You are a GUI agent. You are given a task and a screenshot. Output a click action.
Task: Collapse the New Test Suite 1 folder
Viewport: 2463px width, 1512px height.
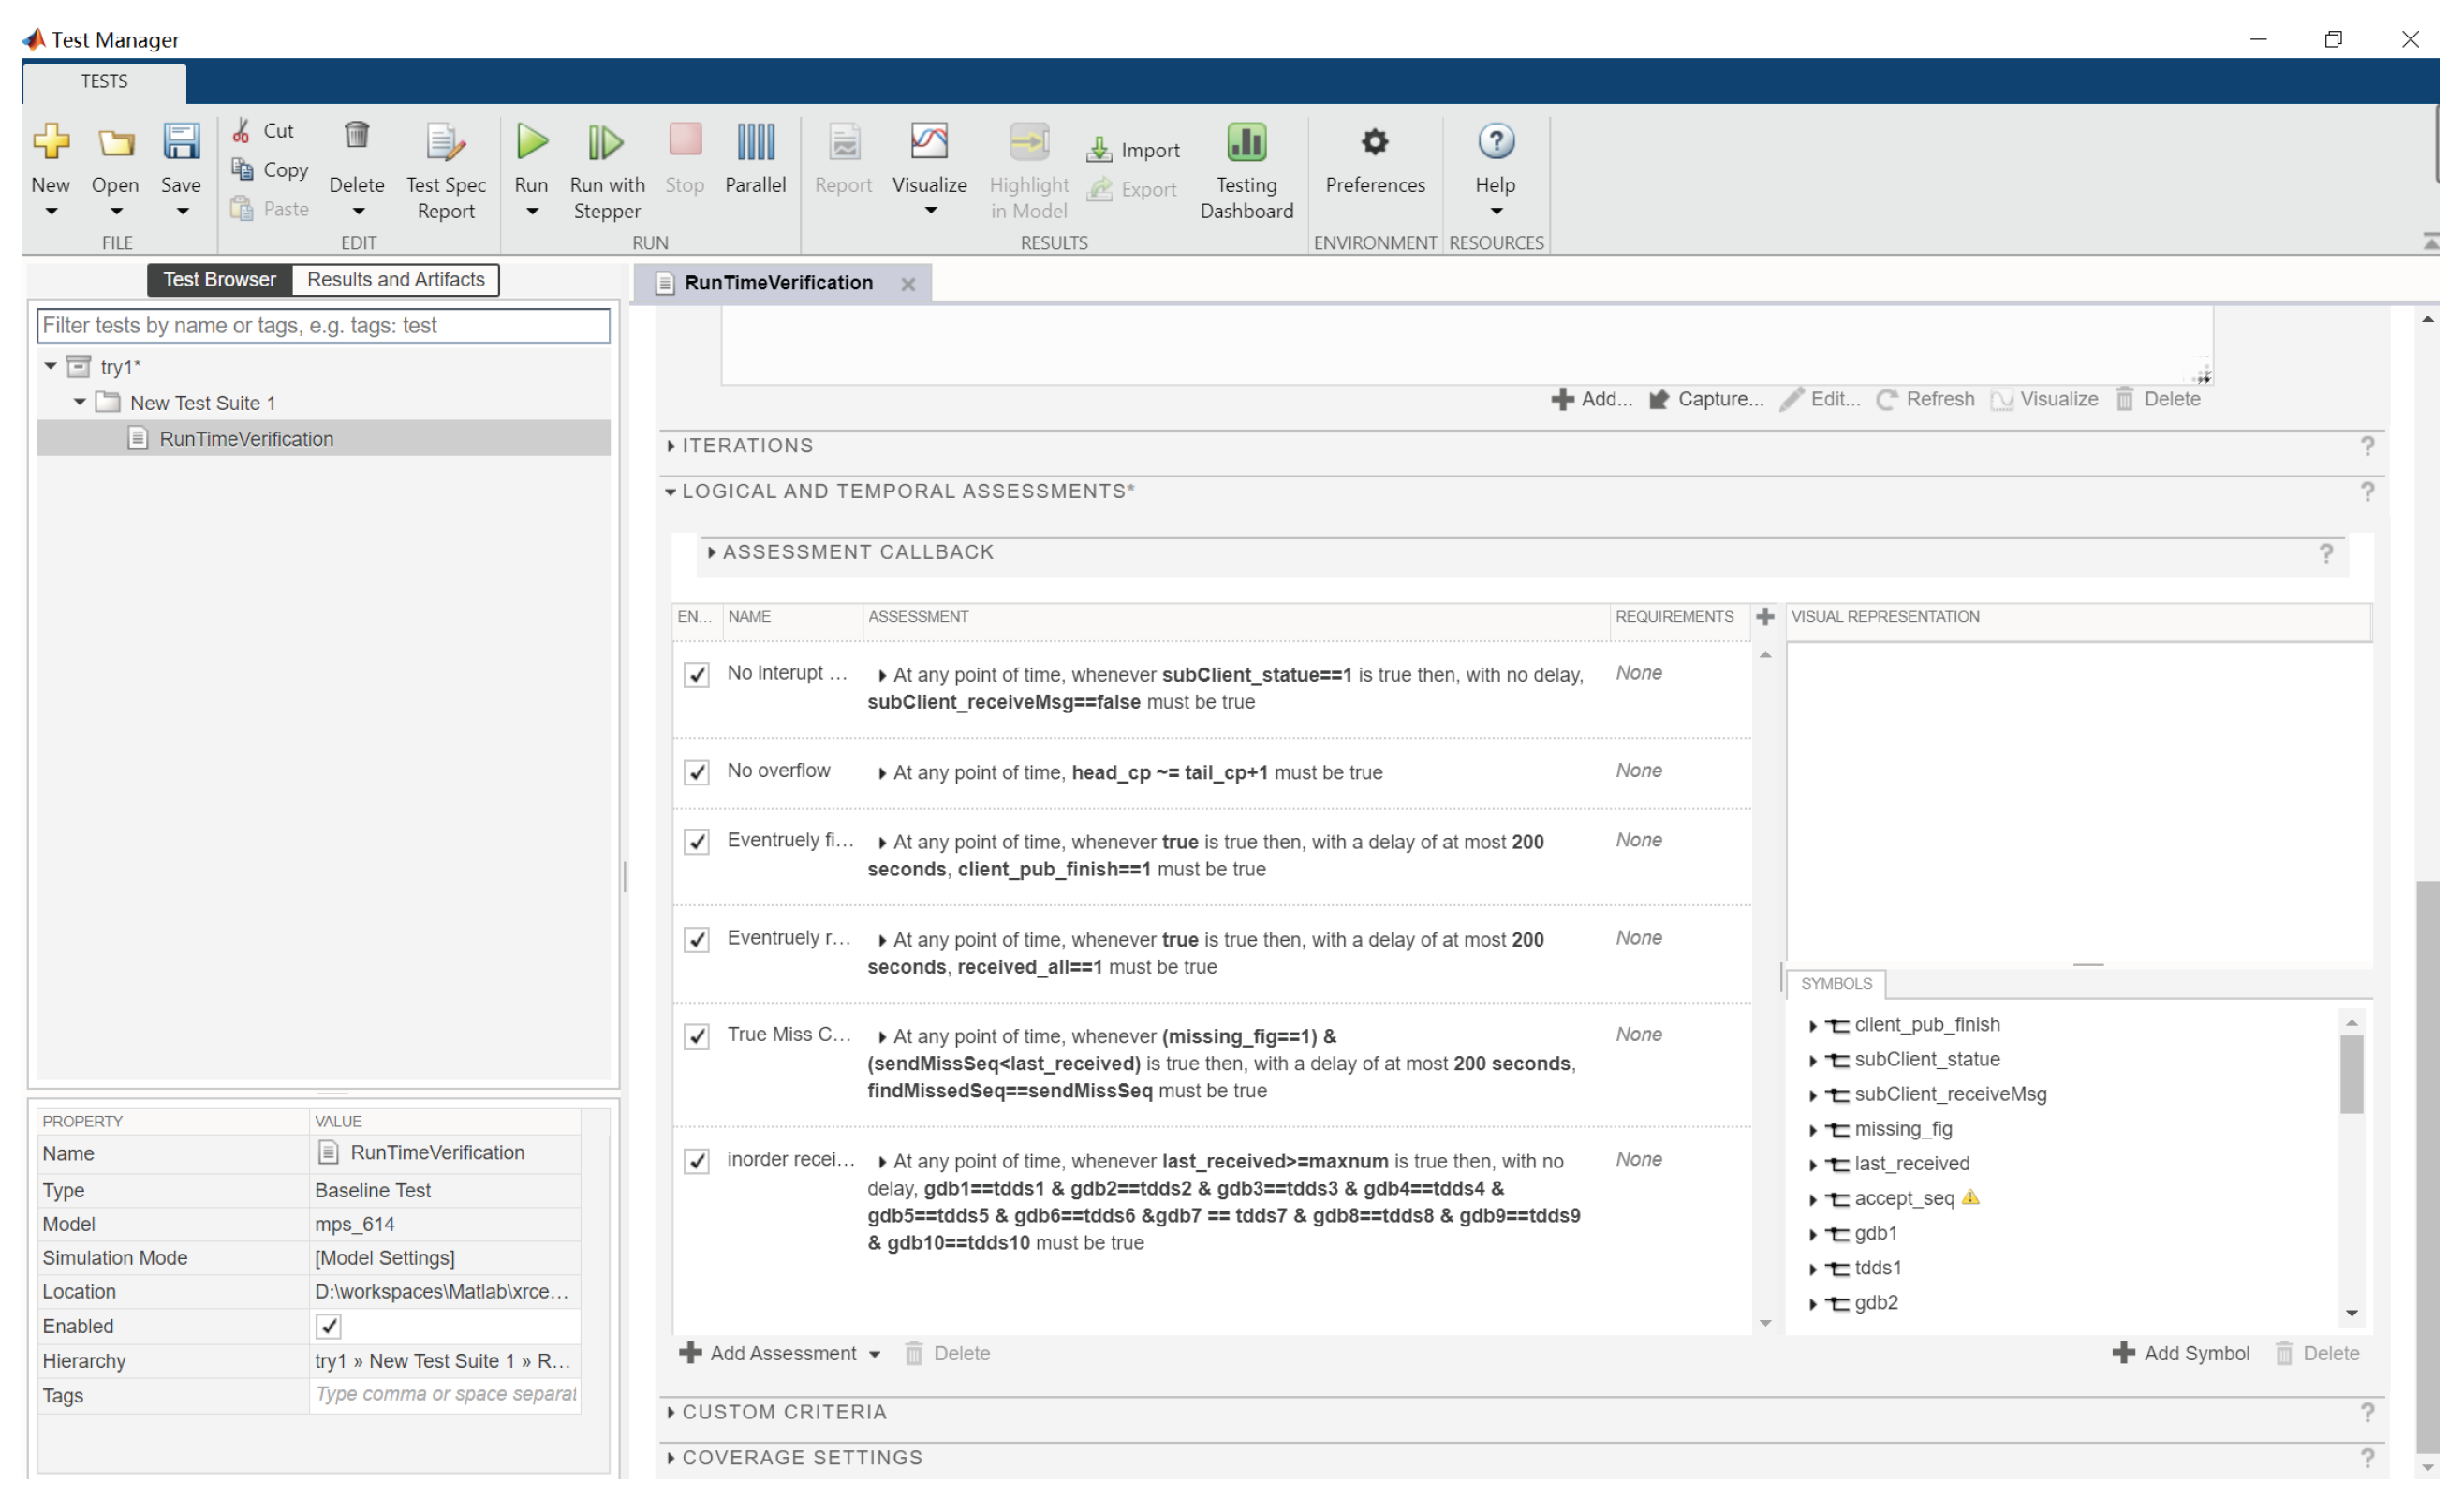pyautogui.click(x=80, y=402)
